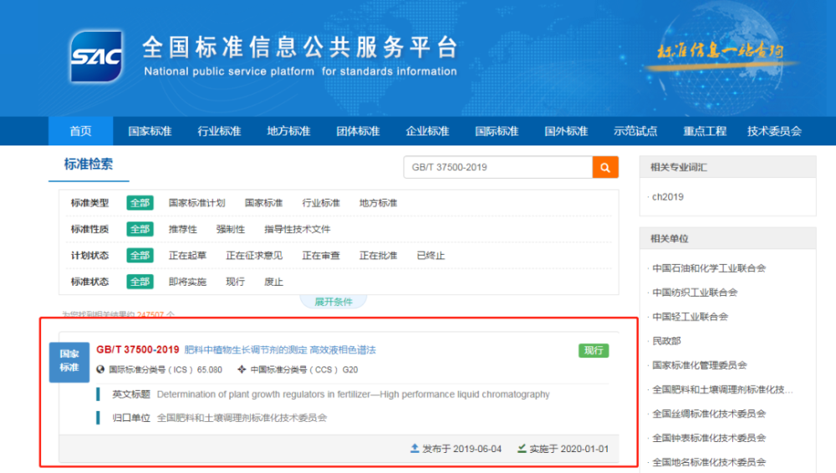Open the 企业标准 navigation tab
This screenshot has height=473, width=836.
[427, 130]
